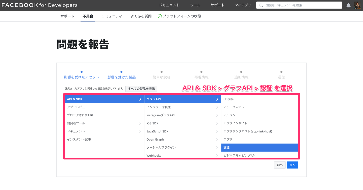This screenshot has height=190, width=363.
Task: Click the 影響を受けたアセット progress dot
Action: click(82, 72)
